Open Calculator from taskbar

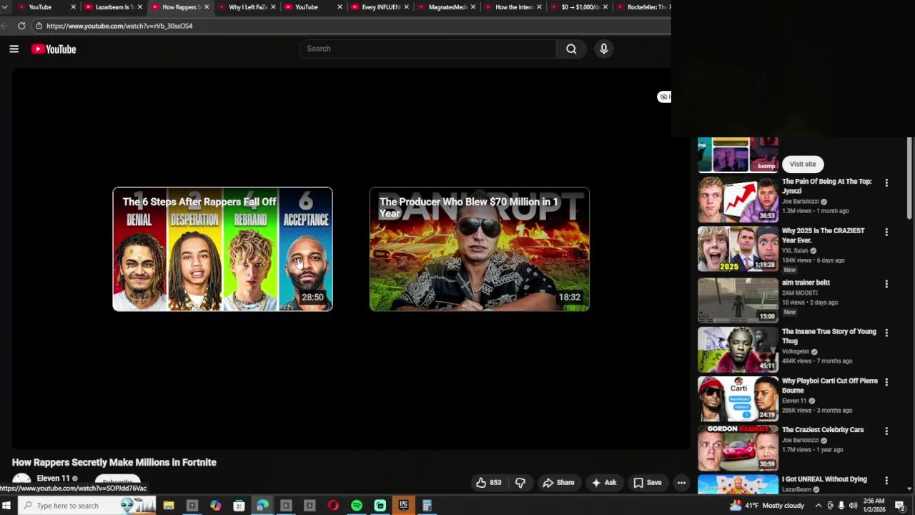(x=427, y=506)
